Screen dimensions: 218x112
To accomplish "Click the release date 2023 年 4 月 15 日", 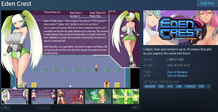I will coord(178,65).
